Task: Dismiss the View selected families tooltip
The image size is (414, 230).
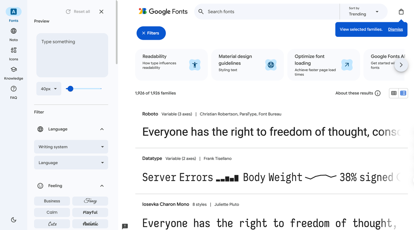Action: pyautogui.click(x=395, y=29)
